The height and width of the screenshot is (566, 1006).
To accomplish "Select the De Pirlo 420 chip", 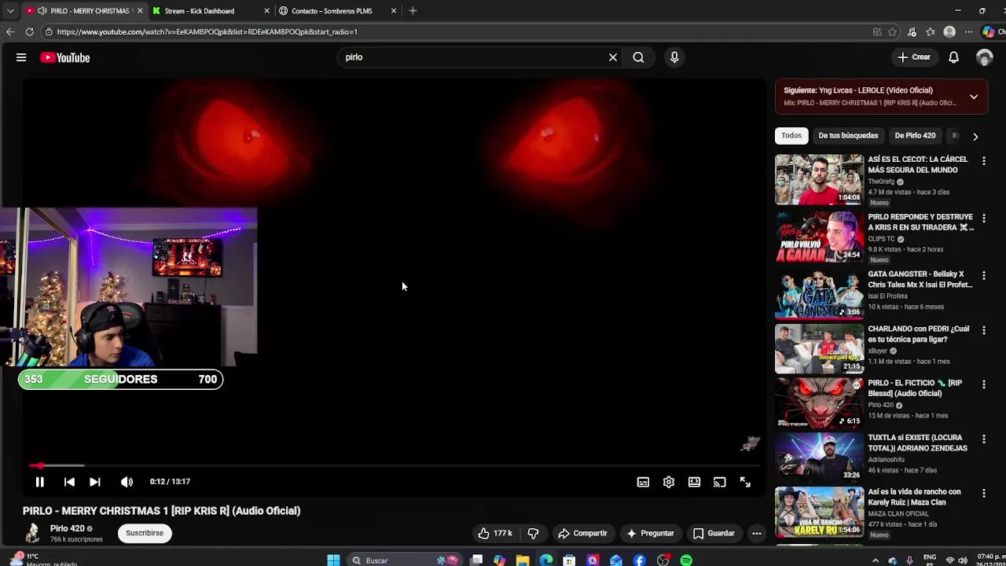I will (x=915, y=135).
